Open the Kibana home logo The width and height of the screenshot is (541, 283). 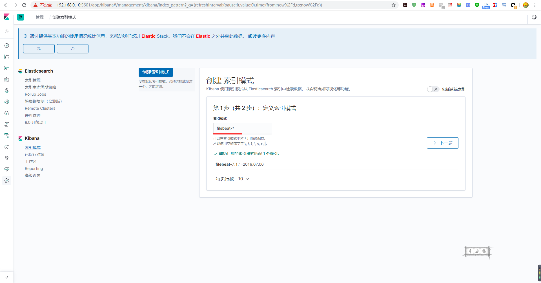[7, 17]
